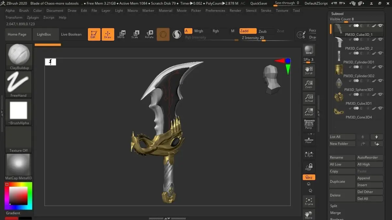Click the color picker square
The image size is (392, 220).
[19, 196]
